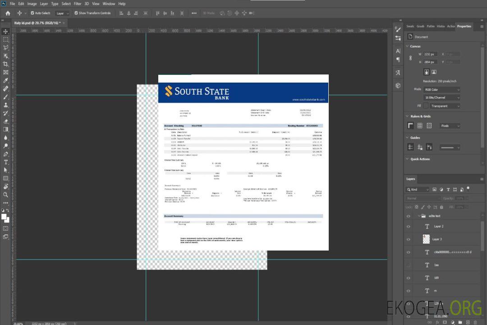Select the Move tool in the toolbox
The height and width of the screenshot is (325, 487).
(5, 32)
